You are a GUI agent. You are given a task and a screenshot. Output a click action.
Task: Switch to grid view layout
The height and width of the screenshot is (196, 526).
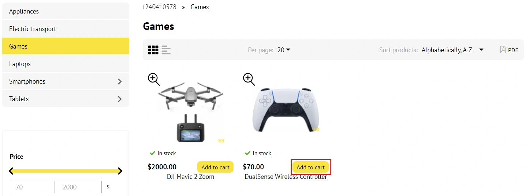(153, 50)
